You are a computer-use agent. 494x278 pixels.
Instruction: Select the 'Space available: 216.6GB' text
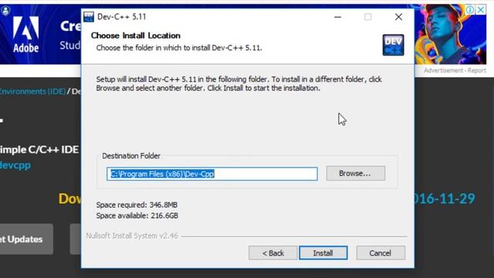137,215
